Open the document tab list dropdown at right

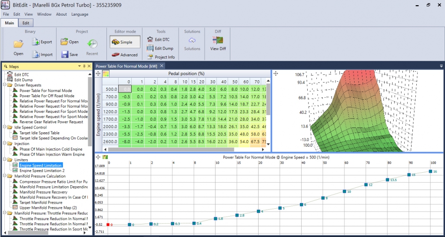pos(442,66)
